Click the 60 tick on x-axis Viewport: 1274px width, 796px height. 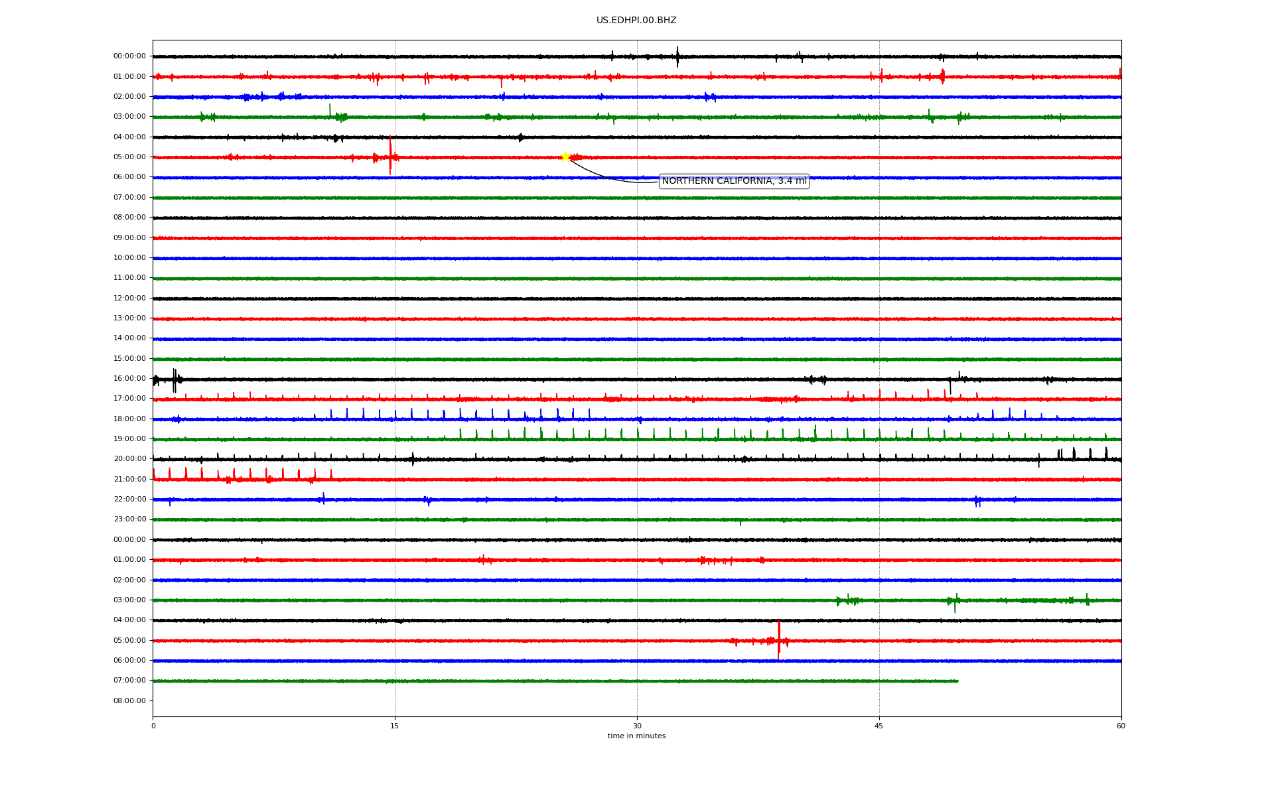pyautogui.click(x=1120, y=726)
